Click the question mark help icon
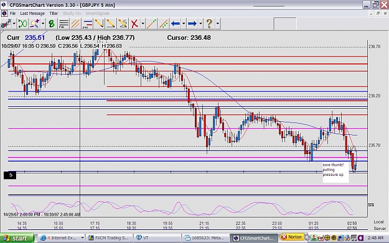This screenshot has height=243, width=389. coord(209,24)
